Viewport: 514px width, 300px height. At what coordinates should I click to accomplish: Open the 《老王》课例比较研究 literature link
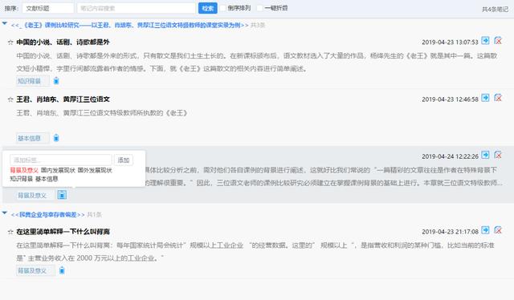coord(130,25)
